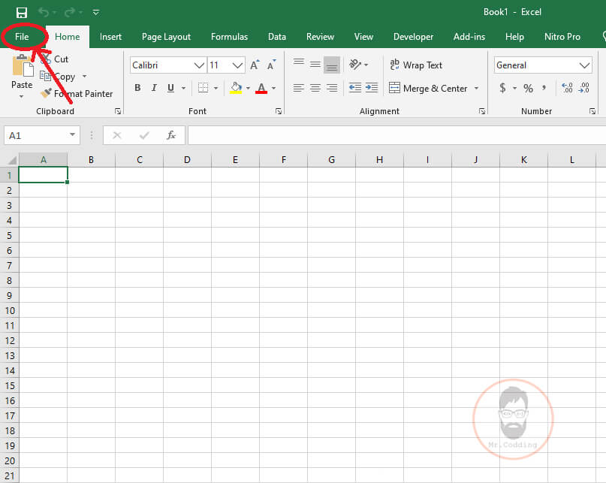Viewport: 606px width, 483px height.
Task: Apply yellow fill color to cell
Action: pos(236,88)
